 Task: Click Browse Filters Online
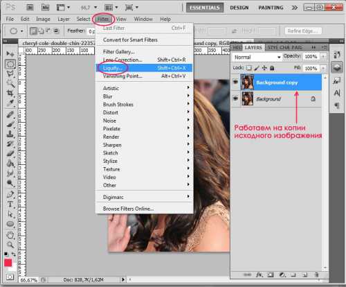point(145,209)
